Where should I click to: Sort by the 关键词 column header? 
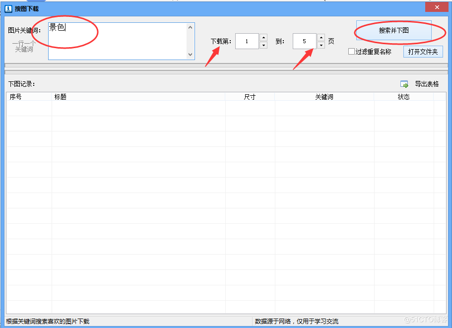pos(324,97)
